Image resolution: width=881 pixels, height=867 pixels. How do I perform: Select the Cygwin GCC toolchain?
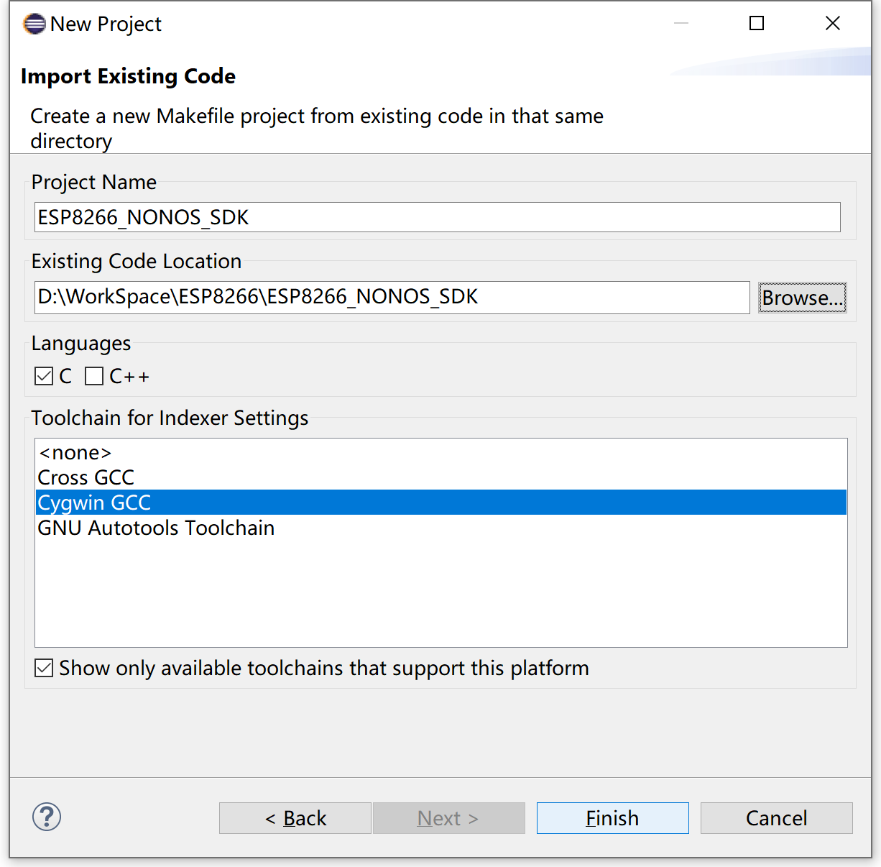tap(93, 503)
